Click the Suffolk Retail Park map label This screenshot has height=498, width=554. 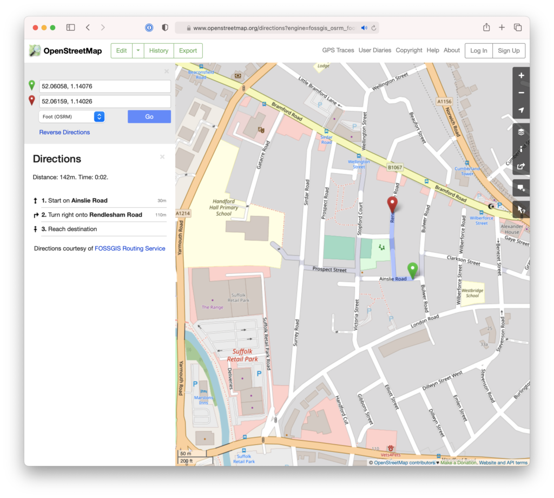click(x=242, y=355)
